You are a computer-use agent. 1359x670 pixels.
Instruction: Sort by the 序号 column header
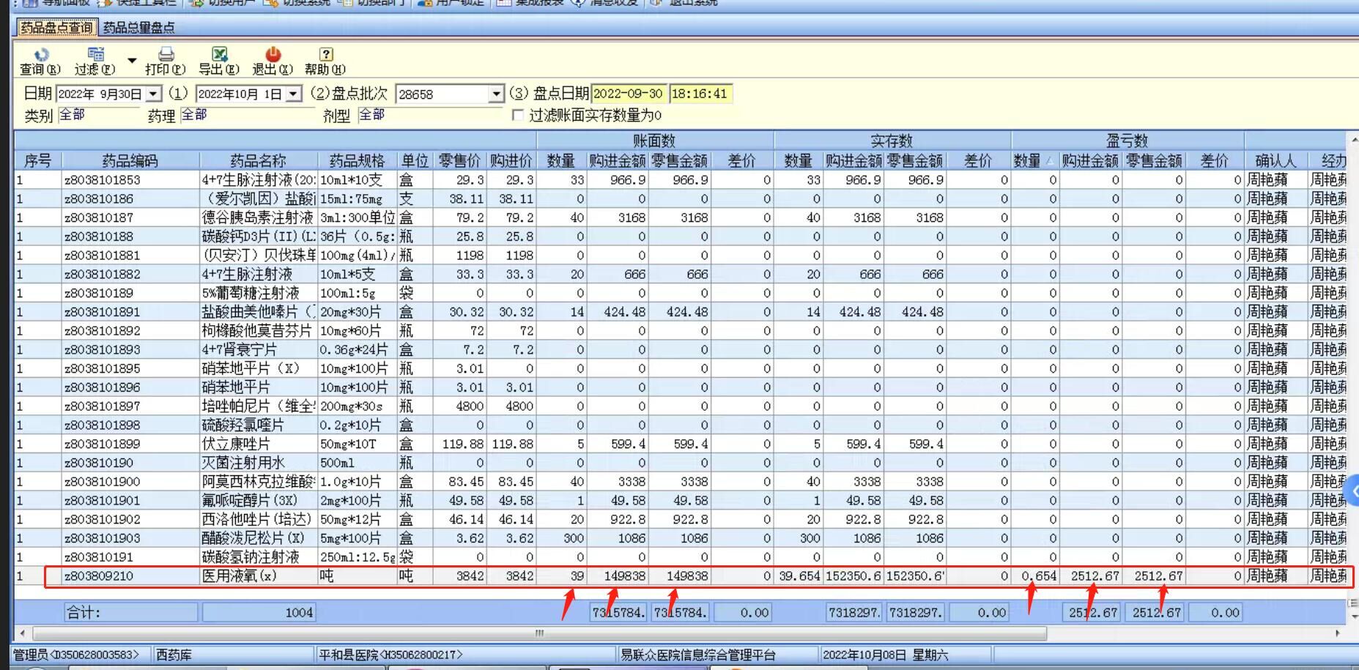pyautogui.click(x=38, y=161)
